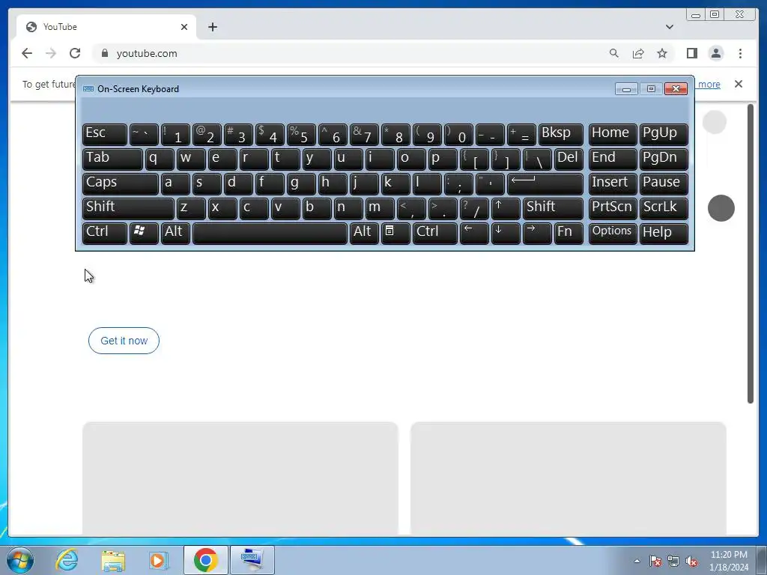Viewport: 767px width, 575px height.
Task: Click the space bar on keyboard
Action: point(270,233)
